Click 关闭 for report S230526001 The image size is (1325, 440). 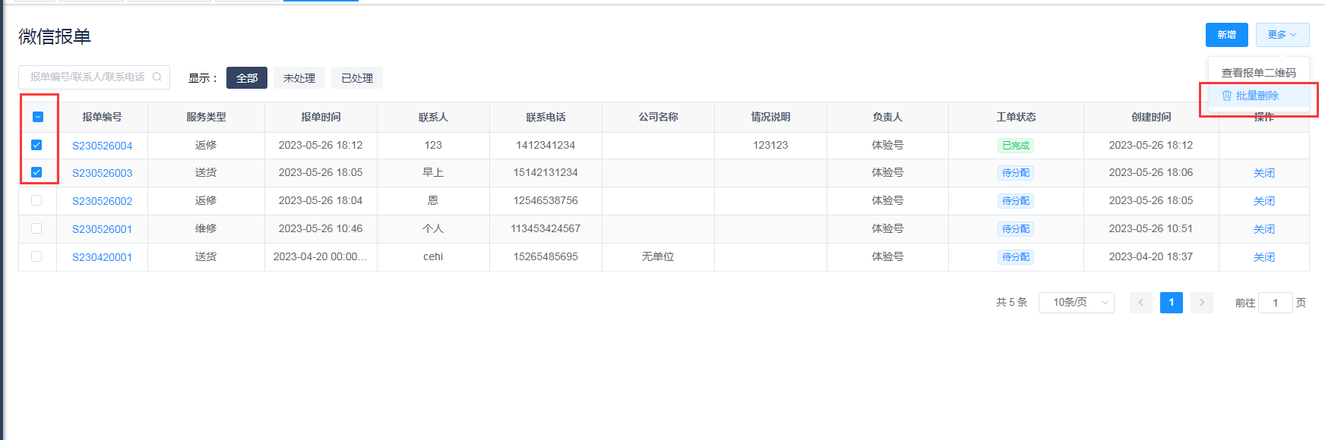1263,229
